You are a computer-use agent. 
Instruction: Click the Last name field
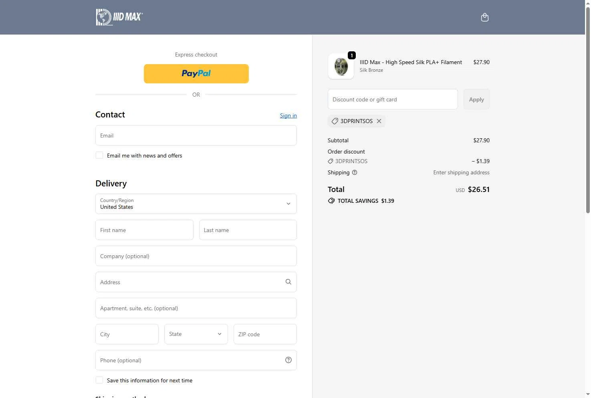(x=248, y=230)
